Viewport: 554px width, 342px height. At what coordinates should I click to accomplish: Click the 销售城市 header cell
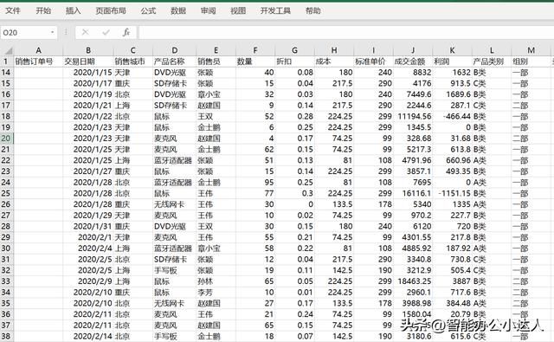click(132, 61)
